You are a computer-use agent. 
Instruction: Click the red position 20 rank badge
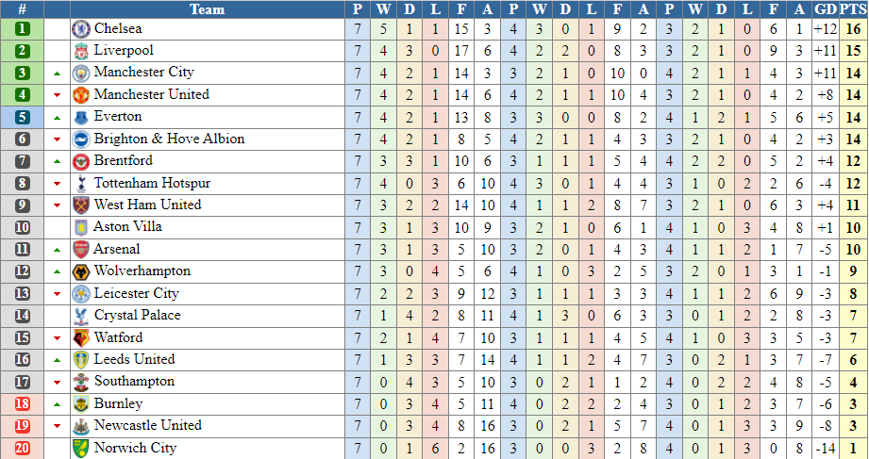point(22,449)
